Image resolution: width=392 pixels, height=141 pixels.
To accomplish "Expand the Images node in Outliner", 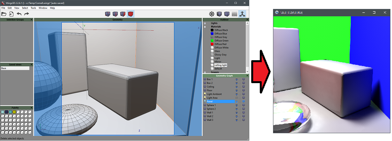I will point(205,72).
